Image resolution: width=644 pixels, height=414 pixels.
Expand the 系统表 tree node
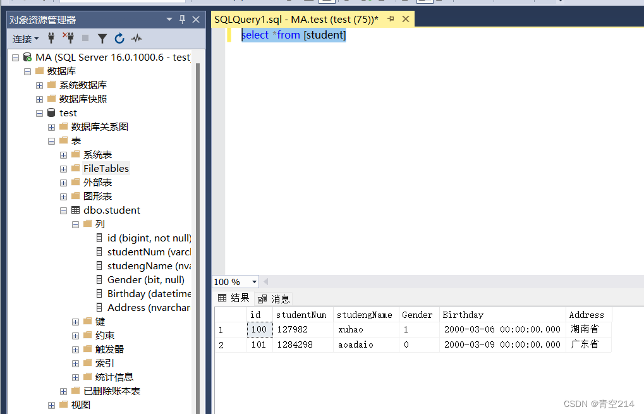63,154
